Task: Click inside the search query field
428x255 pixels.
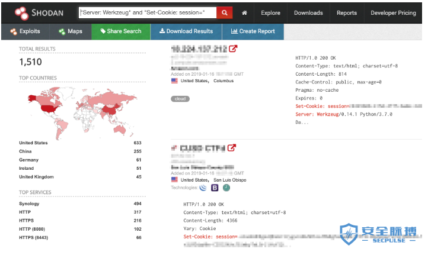Action: point(148,13)
